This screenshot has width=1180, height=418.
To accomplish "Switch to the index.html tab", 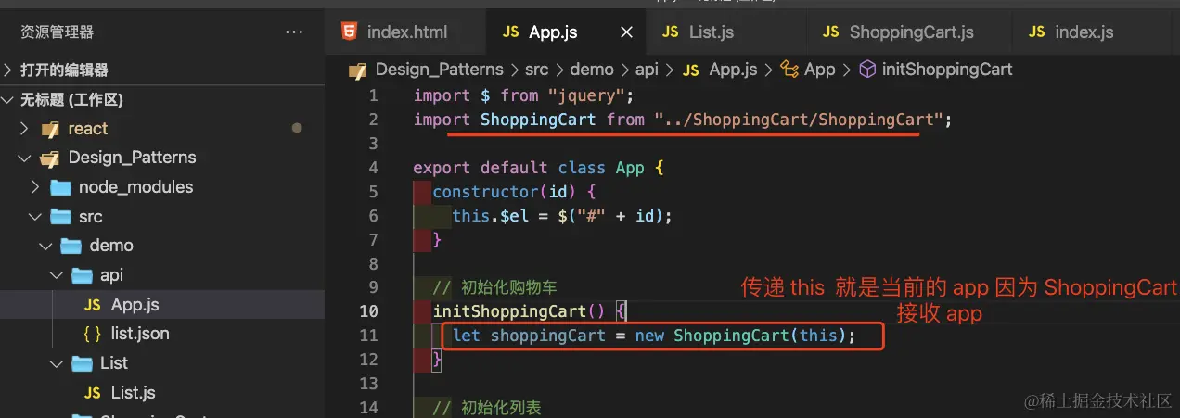I will [406, 32].
